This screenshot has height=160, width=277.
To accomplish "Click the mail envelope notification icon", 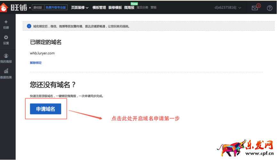I will click(x=255, y=8).
